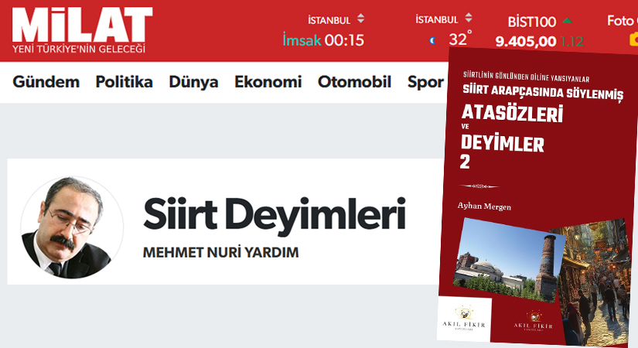Click the 9.405,00 index value
Image resolution: width=638 pixels, height=348 pixels.
[526, 41]
